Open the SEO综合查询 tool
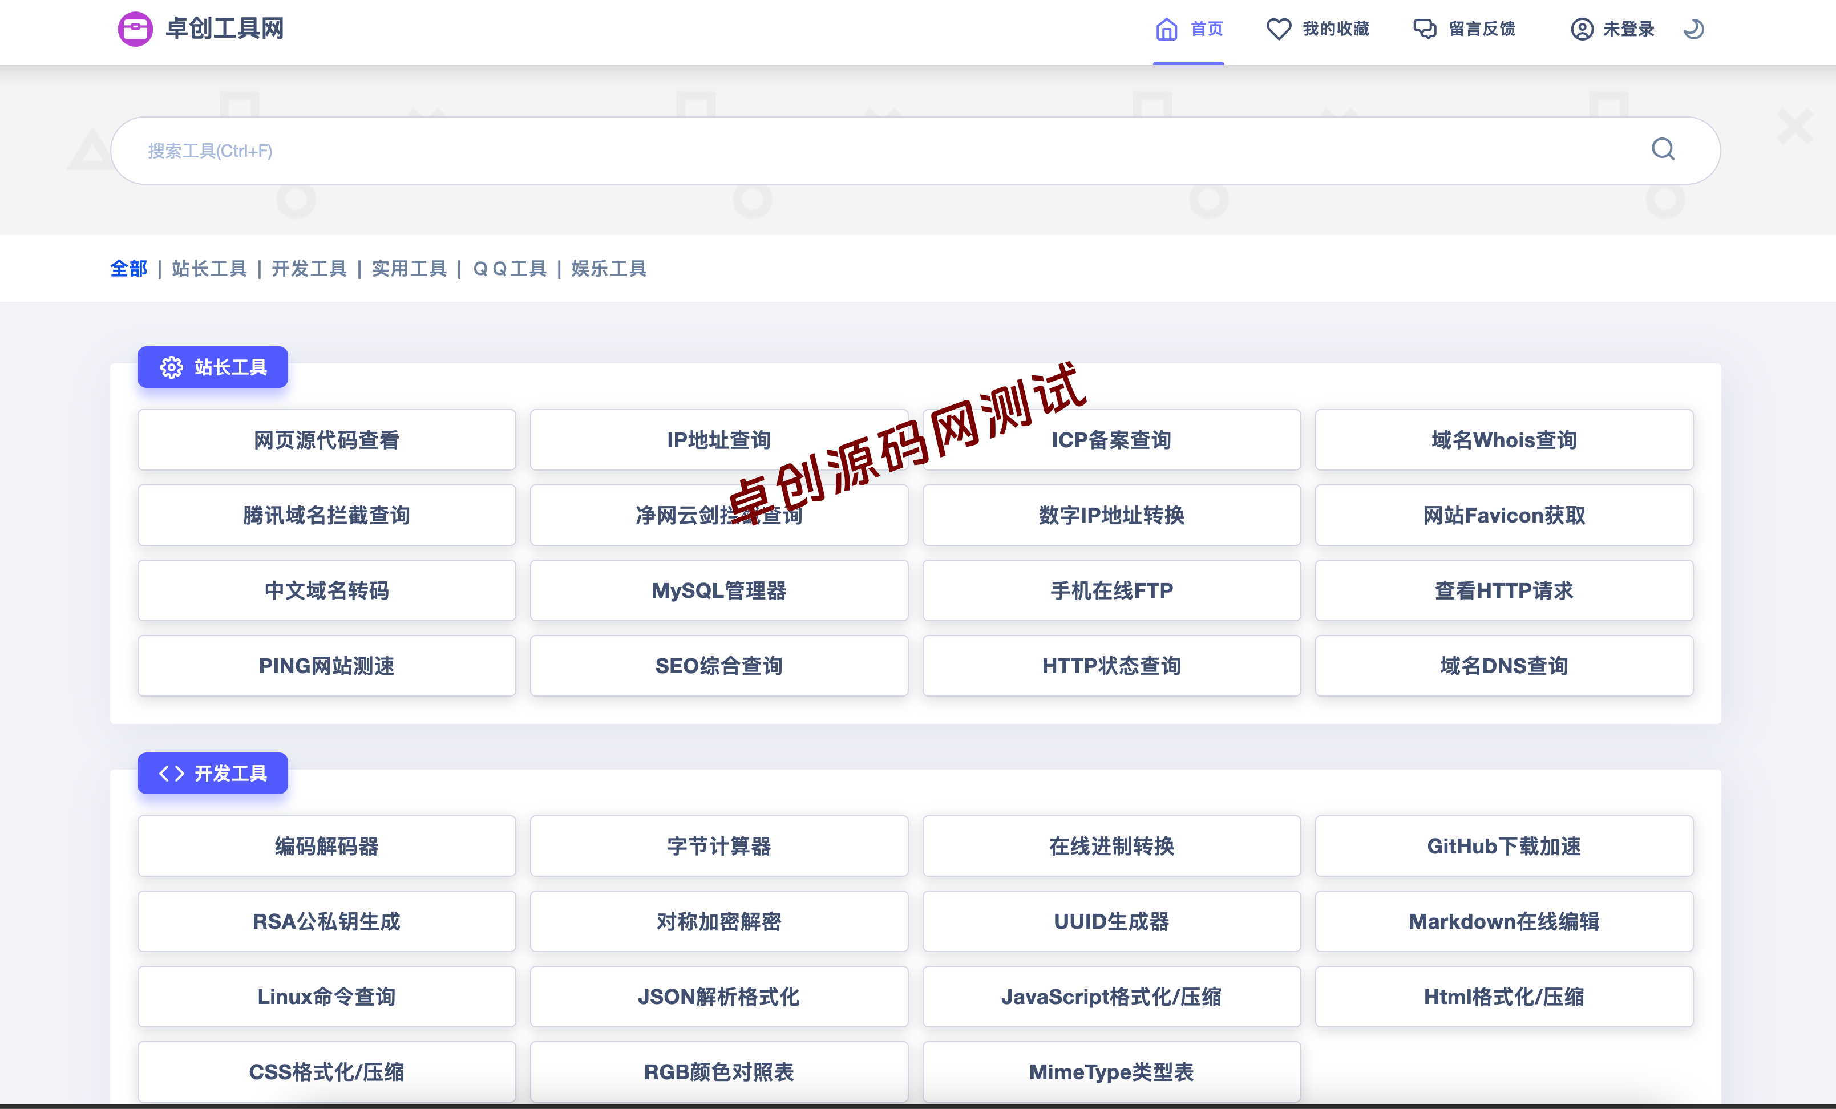This screenshot has width=1836, height=1109. [x=719, y=665]
